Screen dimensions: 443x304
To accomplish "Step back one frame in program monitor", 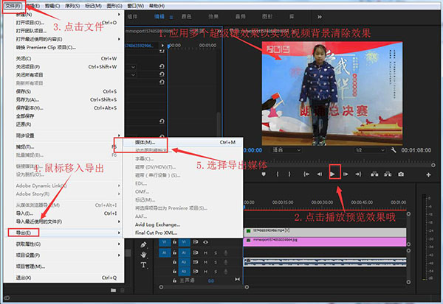I will (x=320, y=174).
